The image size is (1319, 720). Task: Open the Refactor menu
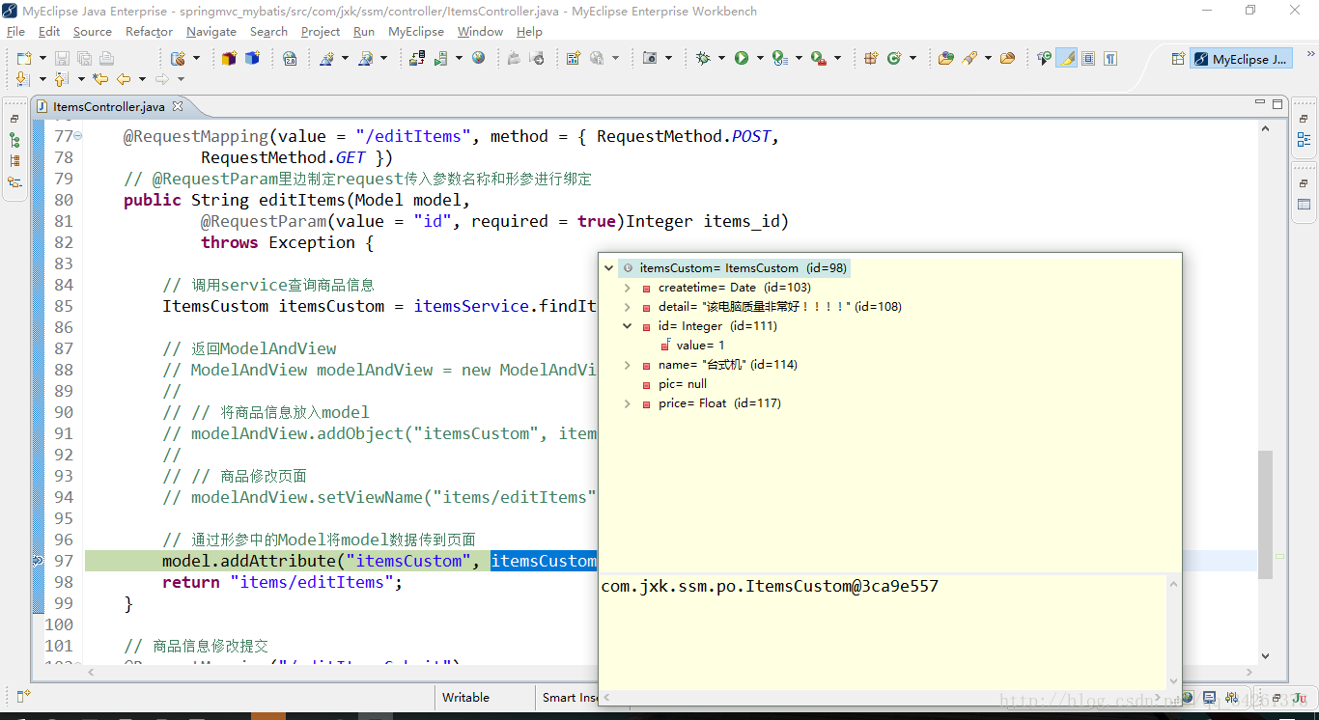149,32
